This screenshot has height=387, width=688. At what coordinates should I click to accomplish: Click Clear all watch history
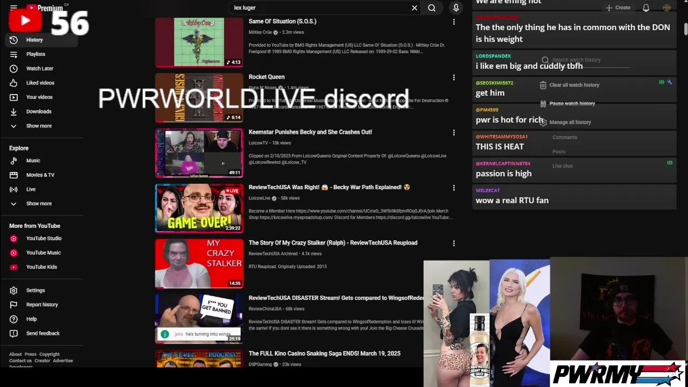pyautogui.click(x=570, y=85)
